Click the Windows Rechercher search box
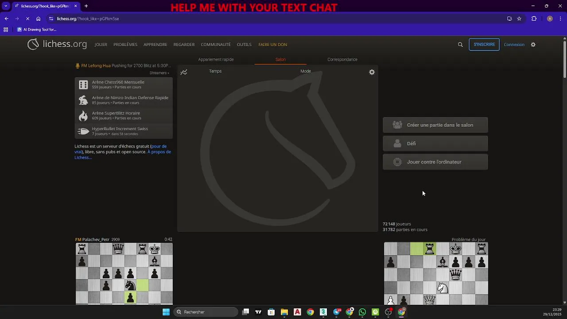Viewport: 567px width, 319px height. tap(206, 312)
